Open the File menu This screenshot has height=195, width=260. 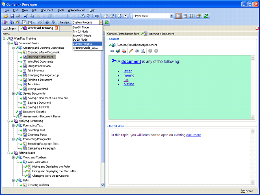[7, 10]
